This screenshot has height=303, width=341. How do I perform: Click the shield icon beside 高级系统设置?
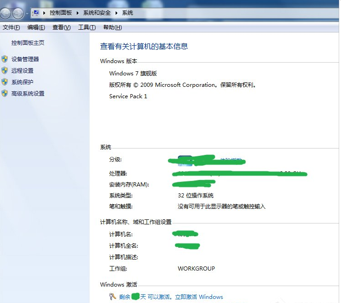tap(5, 93)
